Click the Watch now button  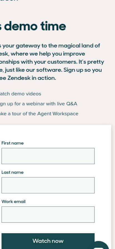48,241
